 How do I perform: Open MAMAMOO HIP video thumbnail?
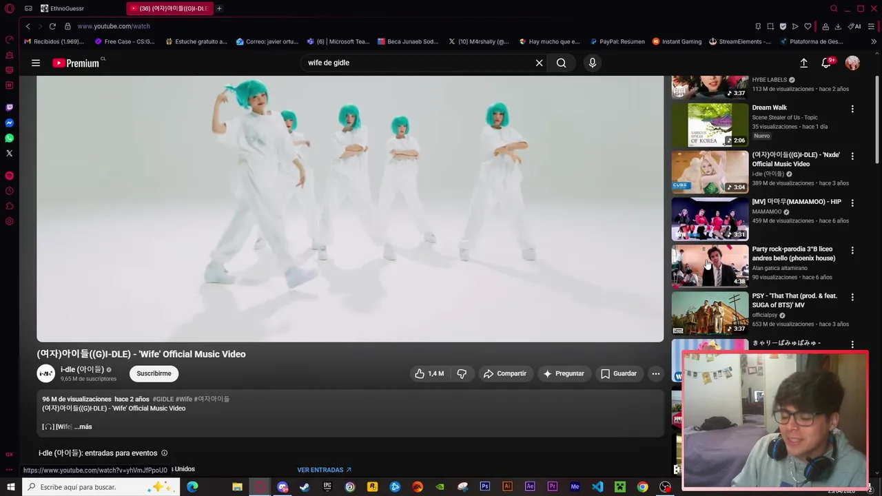[x=710, y=219]
